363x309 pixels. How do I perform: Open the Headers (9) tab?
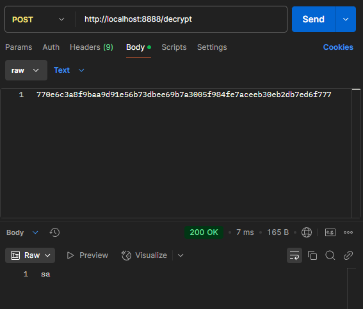[x=92, y=47]
